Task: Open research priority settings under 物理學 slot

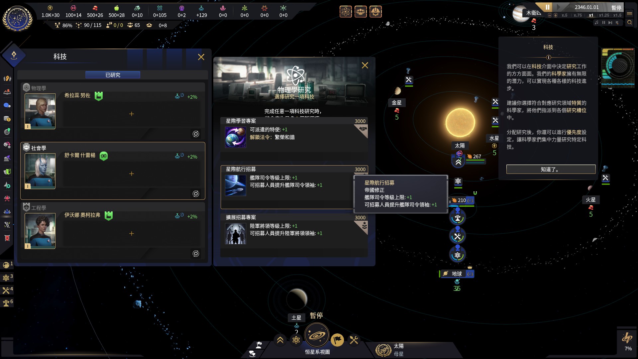Action: (196, 134)
